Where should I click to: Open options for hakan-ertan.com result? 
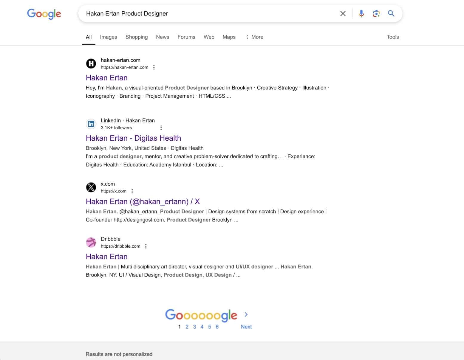point(154,67)
